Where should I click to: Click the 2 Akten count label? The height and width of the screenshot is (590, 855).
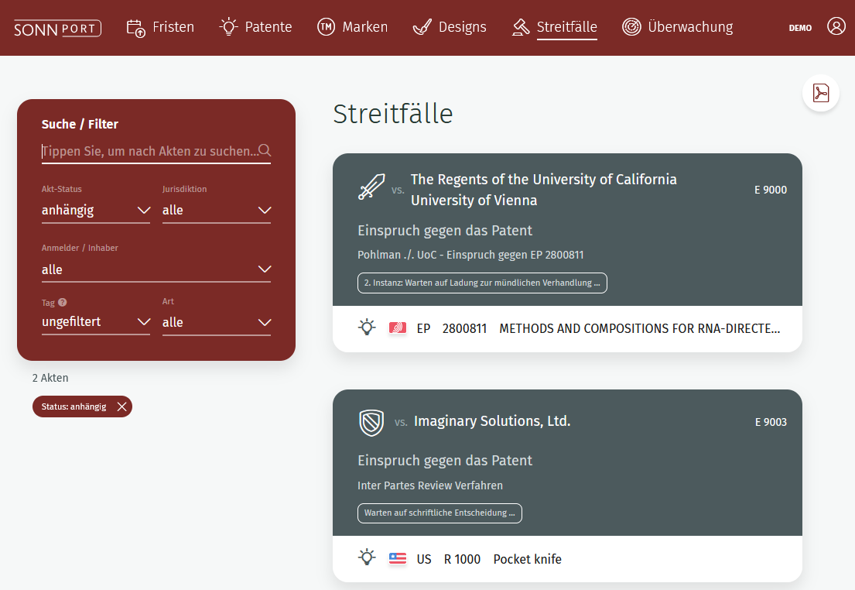(50, 378)
